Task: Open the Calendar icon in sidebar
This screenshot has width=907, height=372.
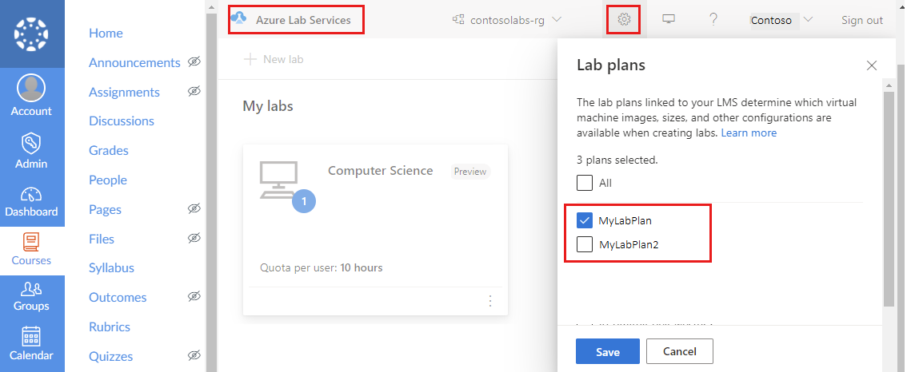Action: click(x=31, y=336)
